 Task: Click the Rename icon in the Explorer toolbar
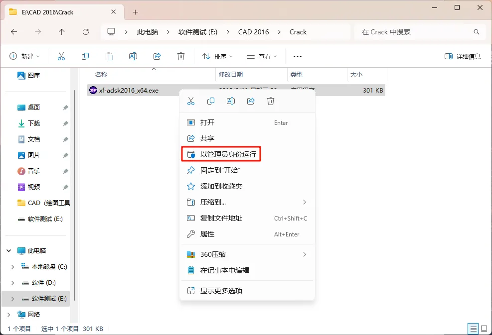coord(133,56)
